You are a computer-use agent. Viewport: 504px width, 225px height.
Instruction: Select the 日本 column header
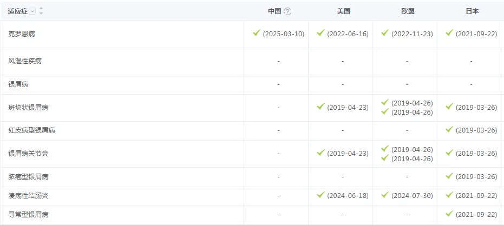(x=471, y=11)
